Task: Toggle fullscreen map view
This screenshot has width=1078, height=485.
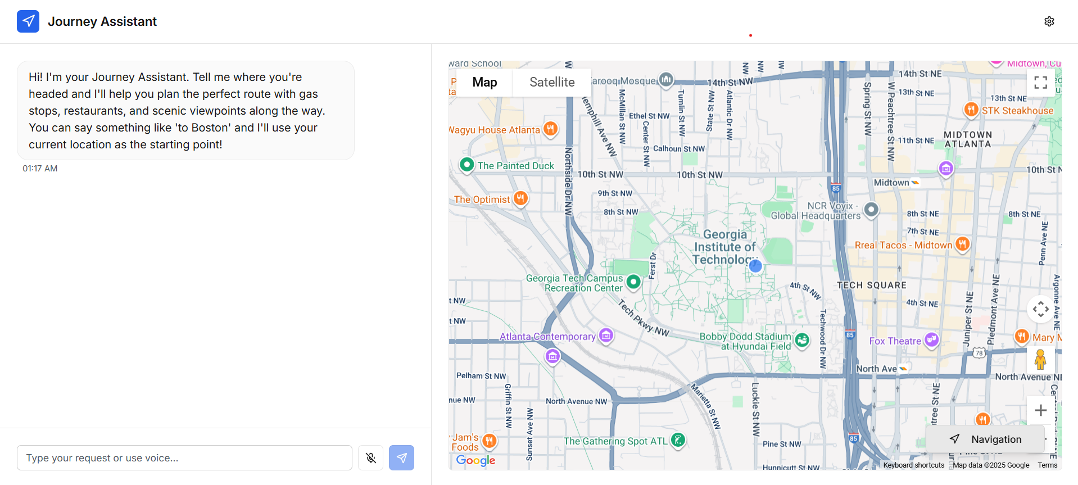Action: (x=1040, y=83)
